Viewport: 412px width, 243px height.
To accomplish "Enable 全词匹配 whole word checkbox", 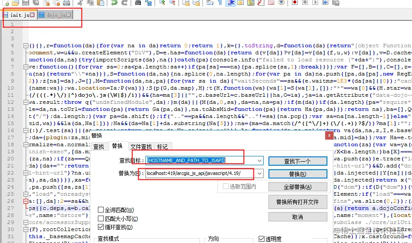I will [x=101, y=210].
